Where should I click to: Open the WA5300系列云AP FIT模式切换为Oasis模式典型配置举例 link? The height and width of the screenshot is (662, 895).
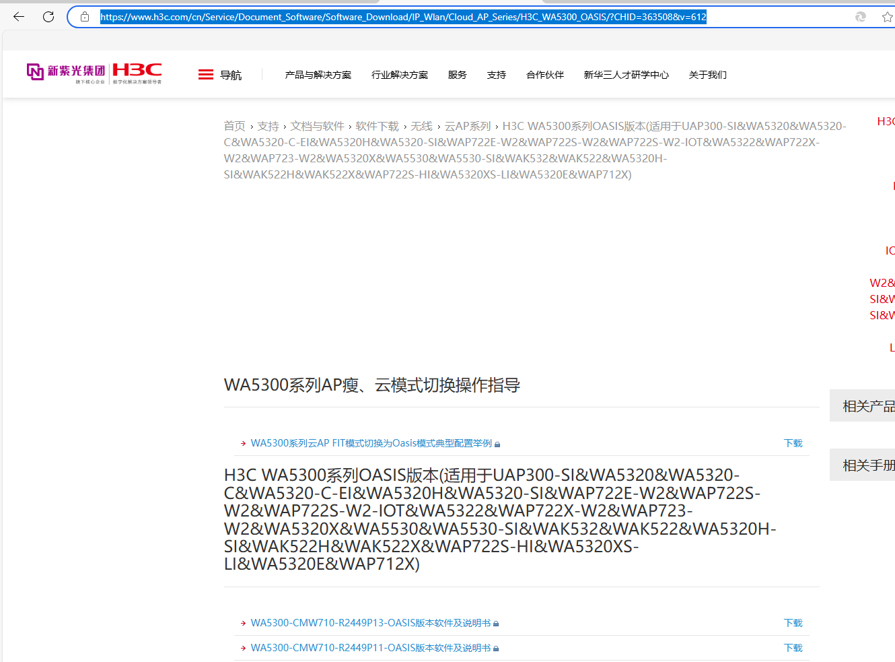(371, 443)
